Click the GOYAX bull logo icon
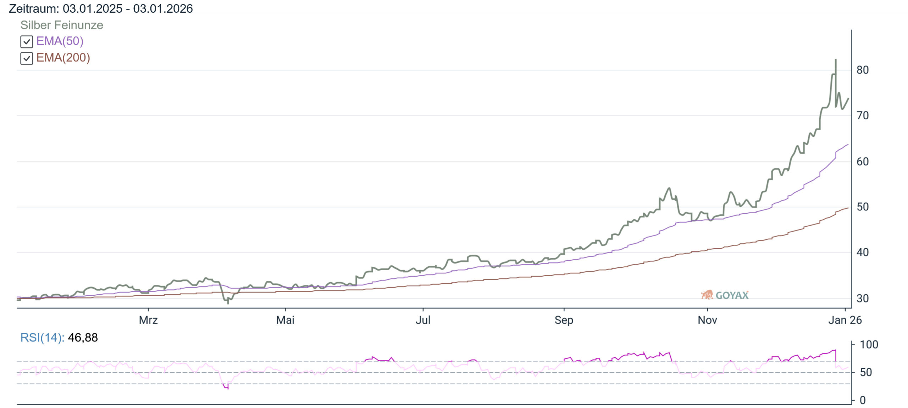908x408 pixels. click(707, 295)
